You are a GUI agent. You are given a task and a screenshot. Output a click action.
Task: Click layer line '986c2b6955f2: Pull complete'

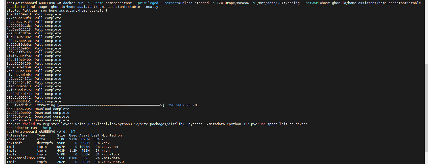34,98
